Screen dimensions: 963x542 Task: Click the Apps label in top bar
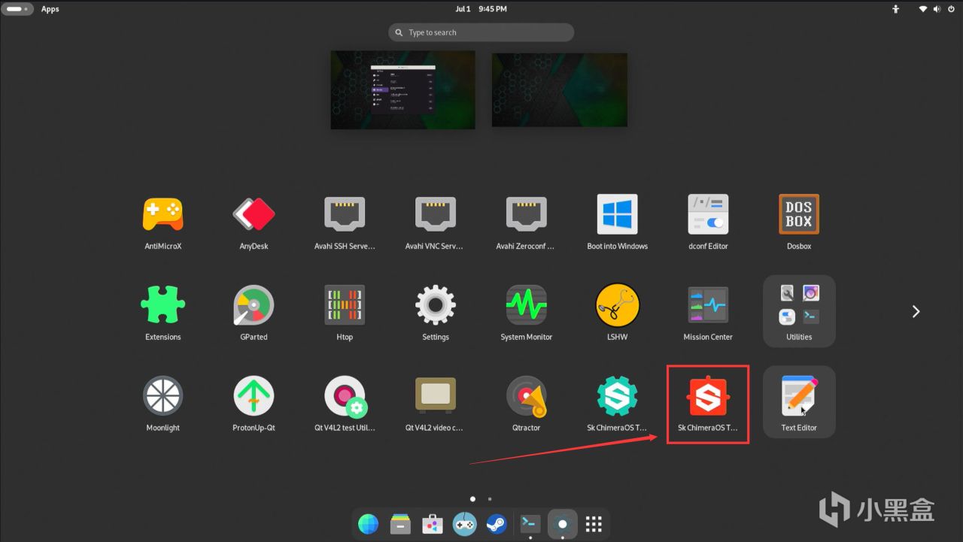click(x=50, y=9)
